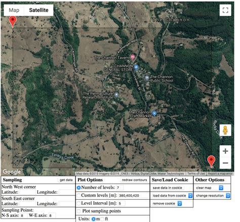Image resolution: width=240 pixels, height=222 pixels.
Task: Open Street View with the pegman icon
Action: [x=225, y=130]
